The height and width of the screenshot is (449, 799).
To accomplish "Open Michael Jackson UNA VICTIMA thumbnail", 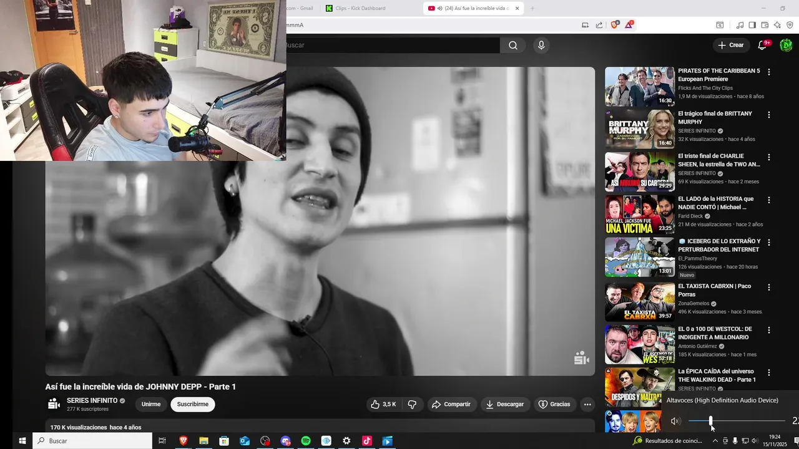I will [x=640, y=215].
